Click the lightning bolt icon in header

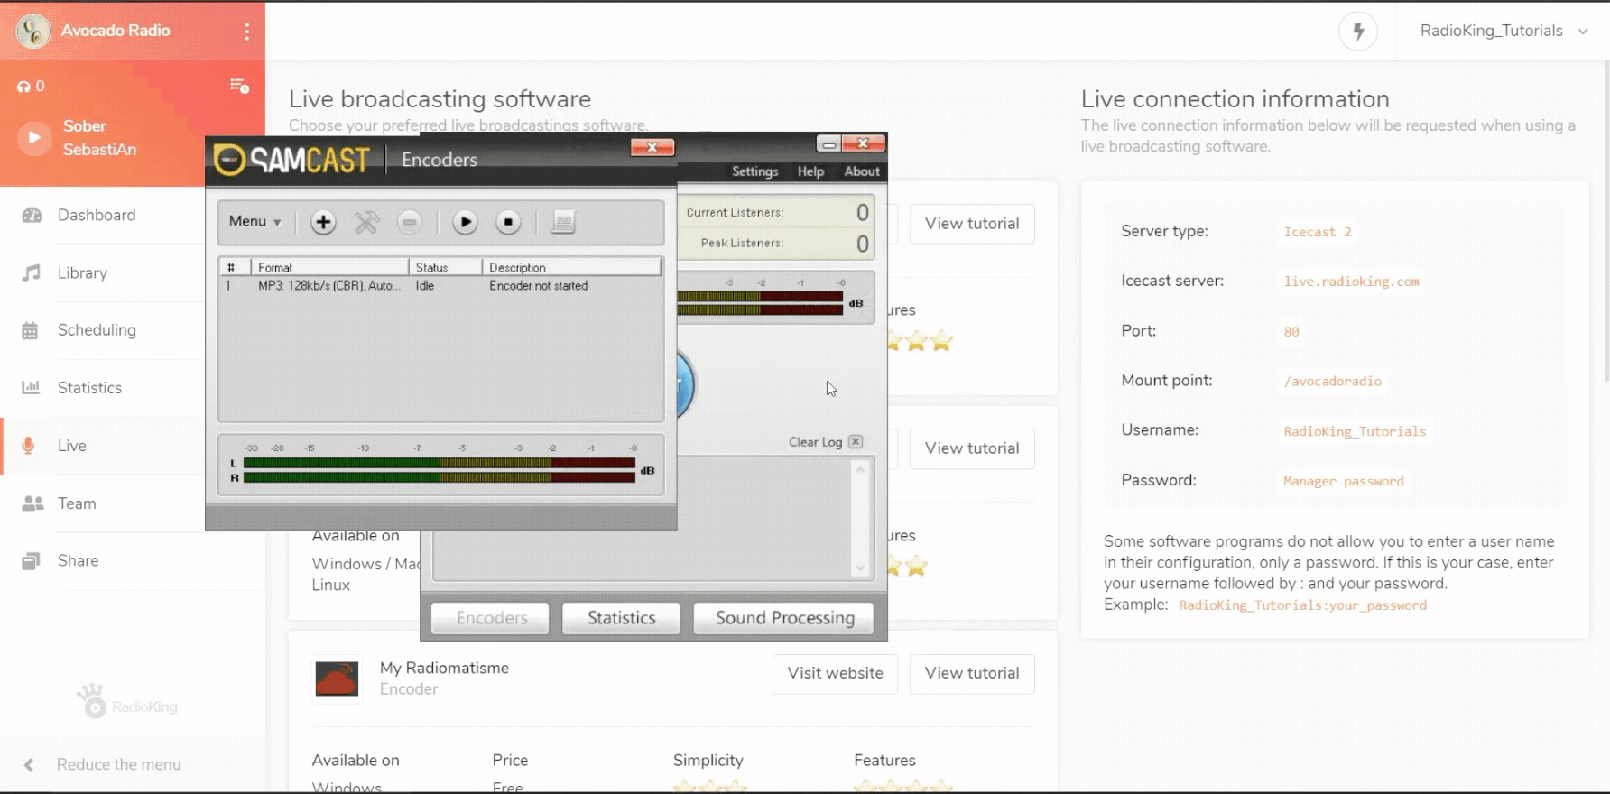[x=1357, y=32]
